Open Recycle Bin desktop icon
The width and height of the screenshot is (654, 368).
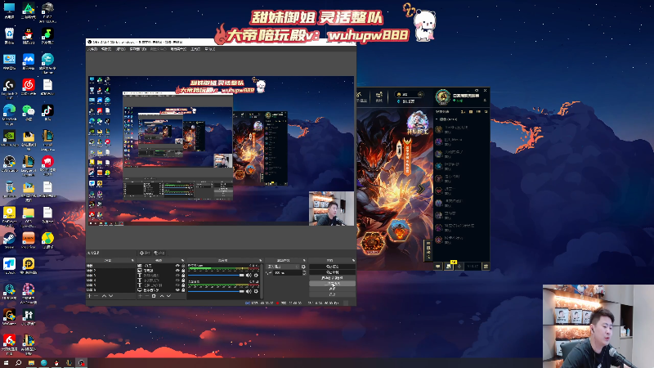[x=9, y=34]
